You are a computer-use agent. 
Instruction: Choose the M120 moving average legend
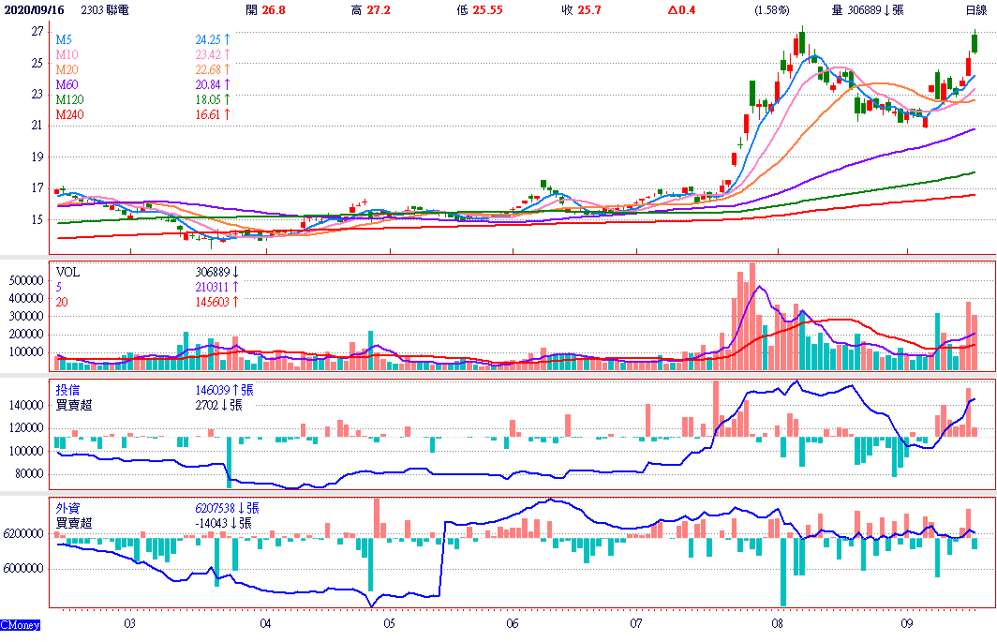(68, 98)
